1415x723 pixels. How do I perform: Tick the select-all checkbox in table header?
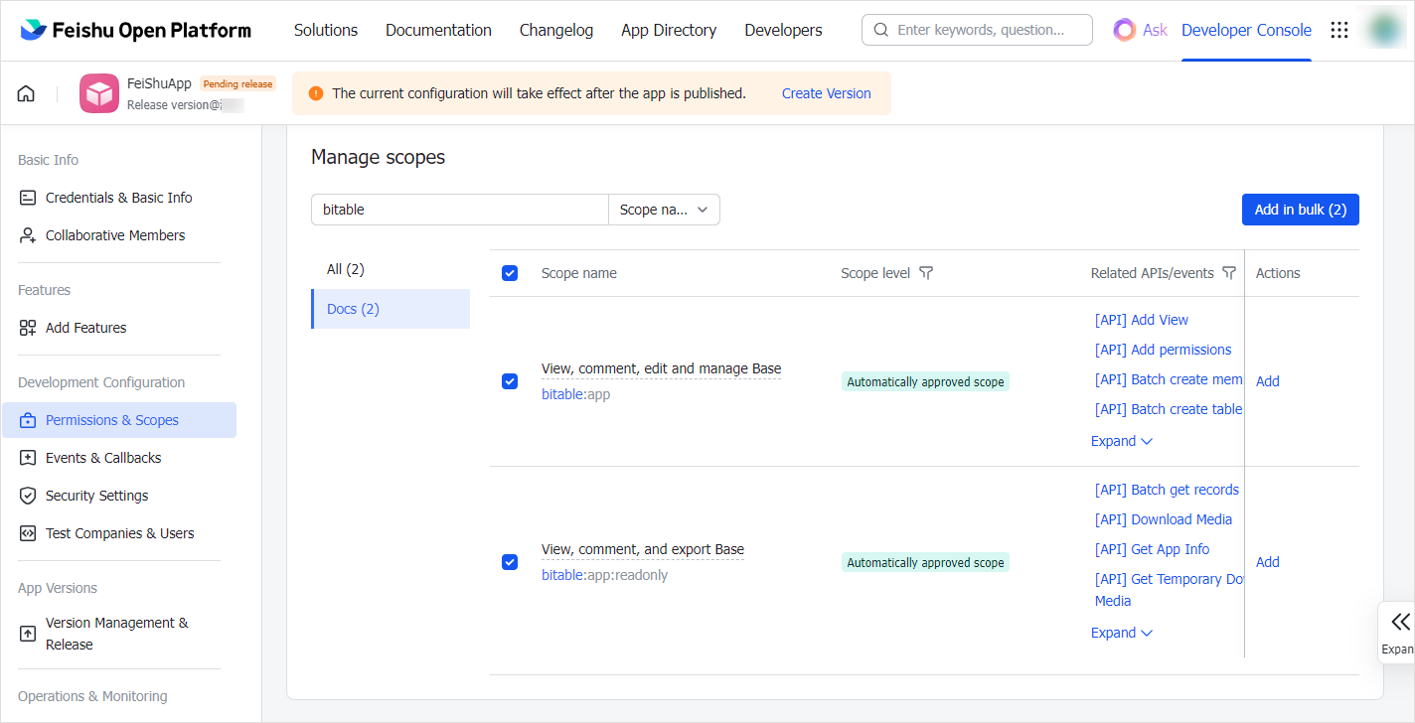click(510, 273)
